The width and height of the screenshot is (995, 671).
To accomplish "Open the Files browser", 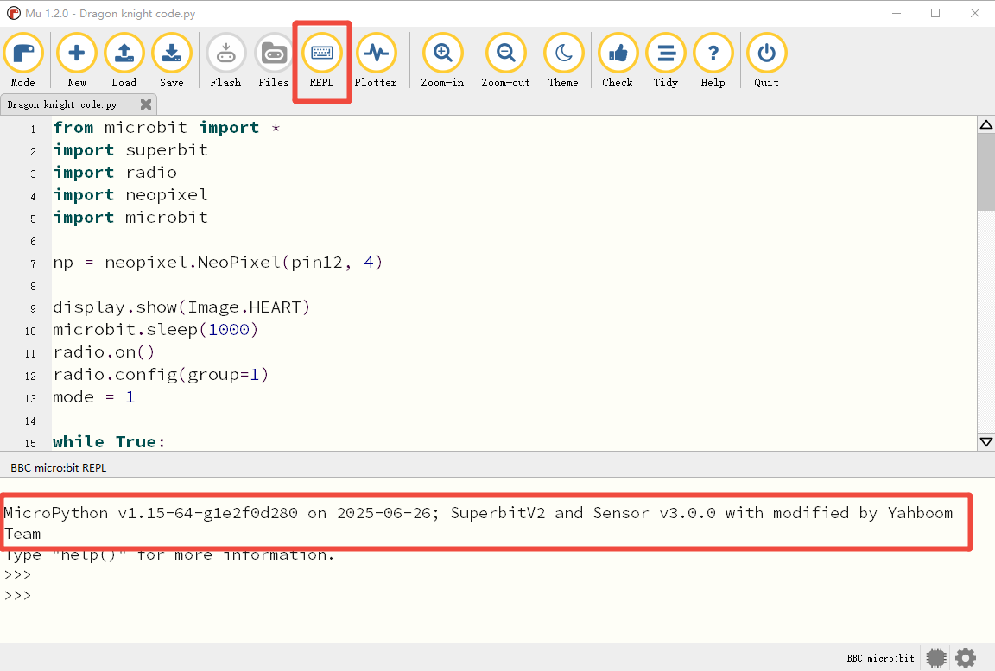I will [x=274, y=61].
